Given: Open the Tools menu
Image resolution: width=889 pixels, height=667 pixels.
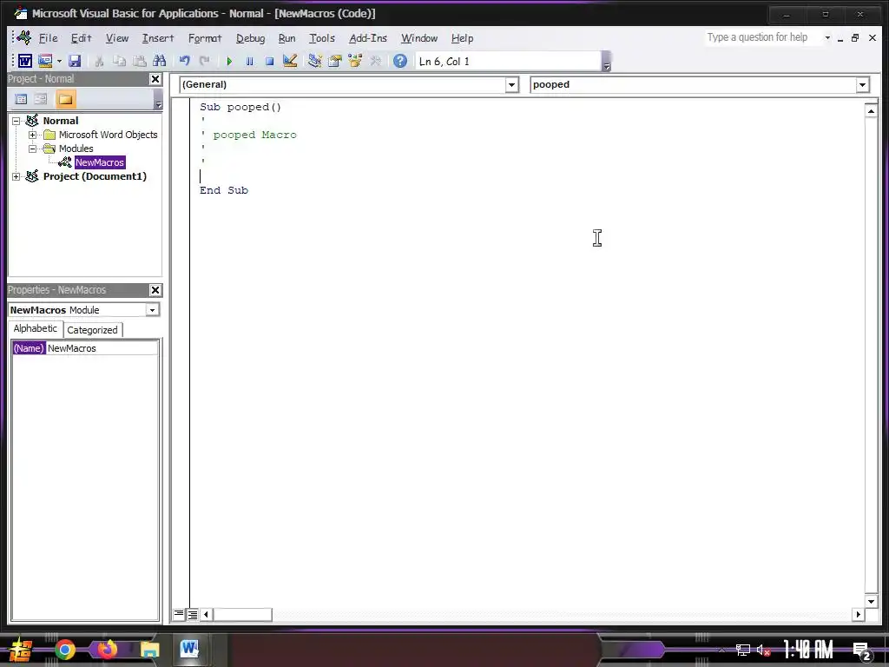Looking at the screenshot, I should 322,38.
